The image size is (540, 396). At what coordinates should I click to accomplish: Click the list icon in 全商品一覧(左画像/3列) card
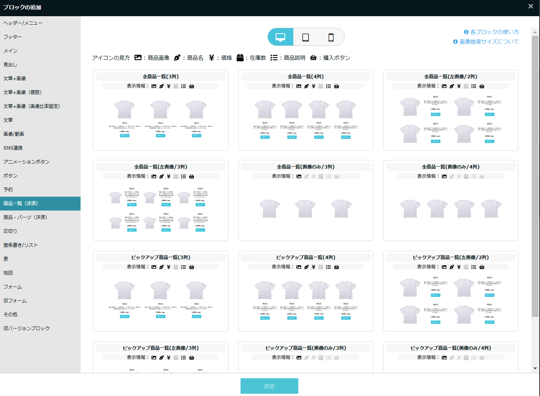click(x=183, y=177)
